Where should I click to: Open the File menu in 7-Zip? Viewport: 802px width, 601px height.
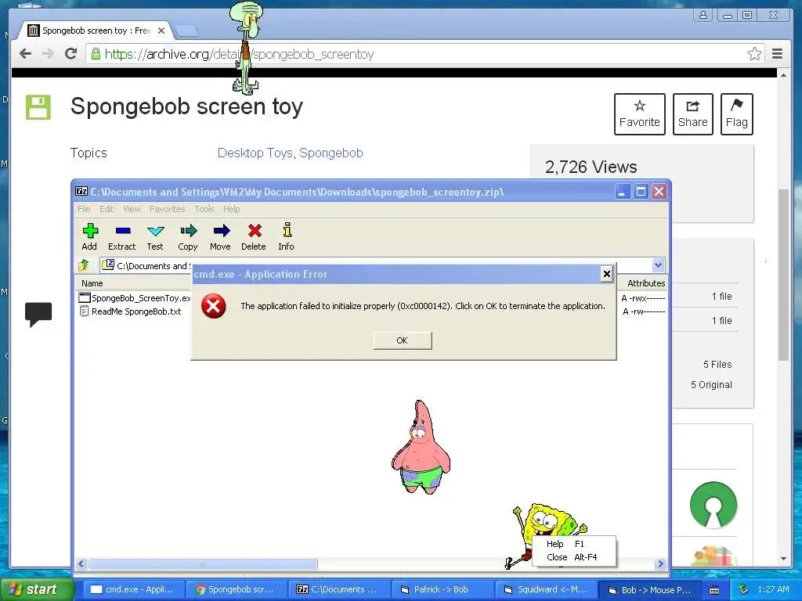click(x=84, y=209)
